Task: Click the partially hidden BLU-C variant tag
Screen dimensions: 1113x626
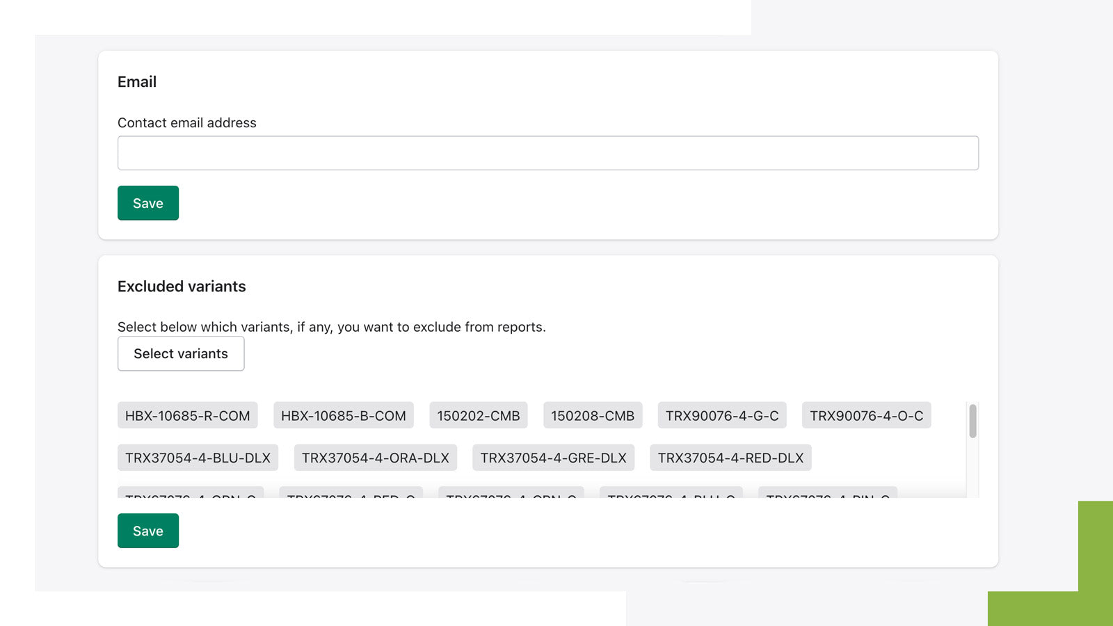Action: 671,493
